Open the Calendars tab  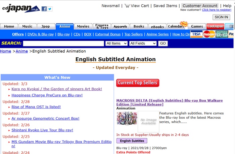176,27
